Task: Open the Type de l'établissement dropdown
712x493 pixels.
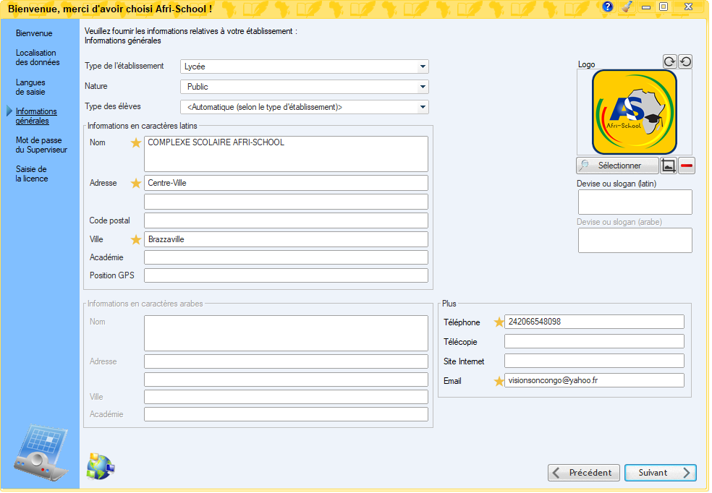Action: 304,67
